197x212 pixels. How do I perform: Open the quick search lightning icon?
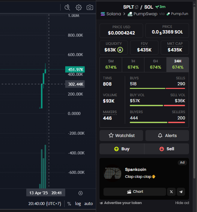pos(67,7)
